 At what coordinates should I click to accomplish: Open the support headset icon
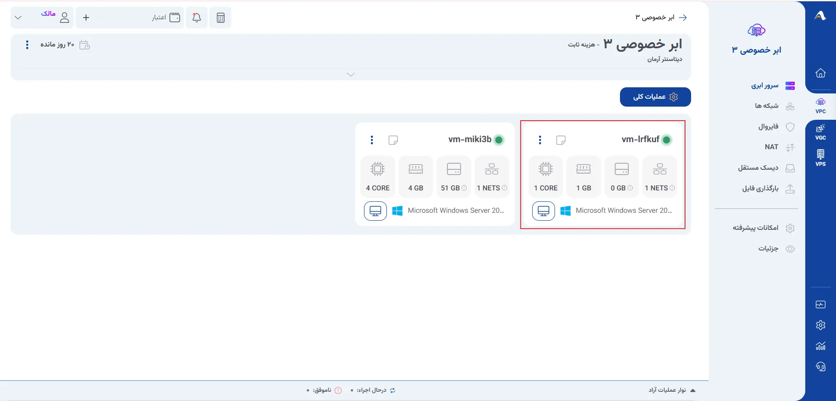tap(821, 366)
